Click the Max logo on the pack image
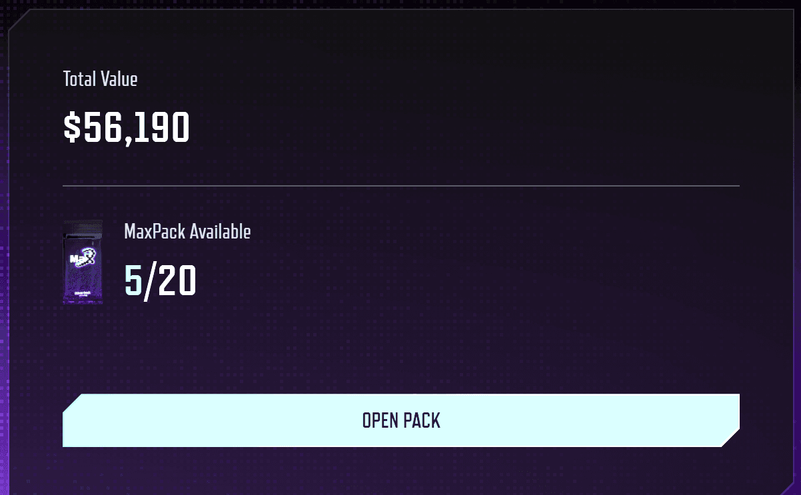Viewport: 801px width, 495px height. [82, 258]
